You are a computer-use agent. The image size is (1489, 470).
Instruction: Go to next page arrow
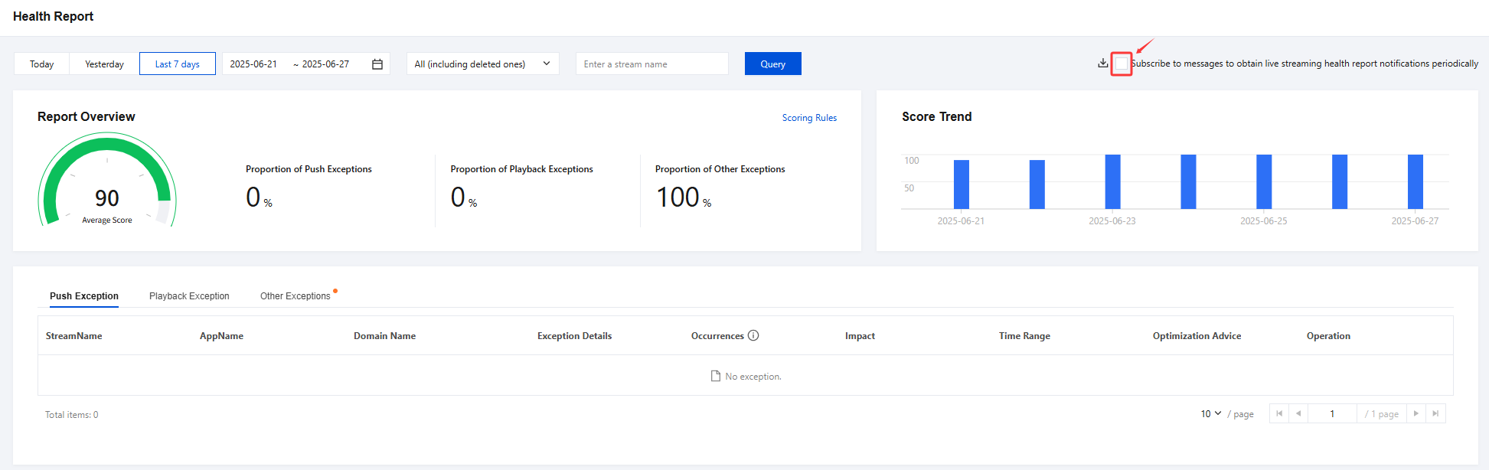pyautogui.click(x=1416, y=413)
